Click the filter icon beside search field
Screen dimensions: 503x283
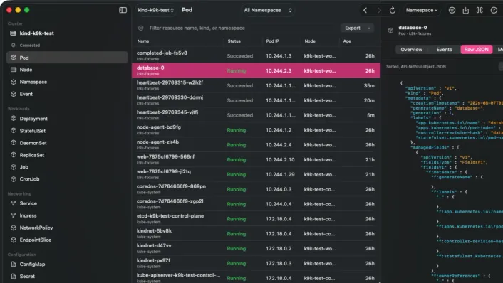(141, 28)
